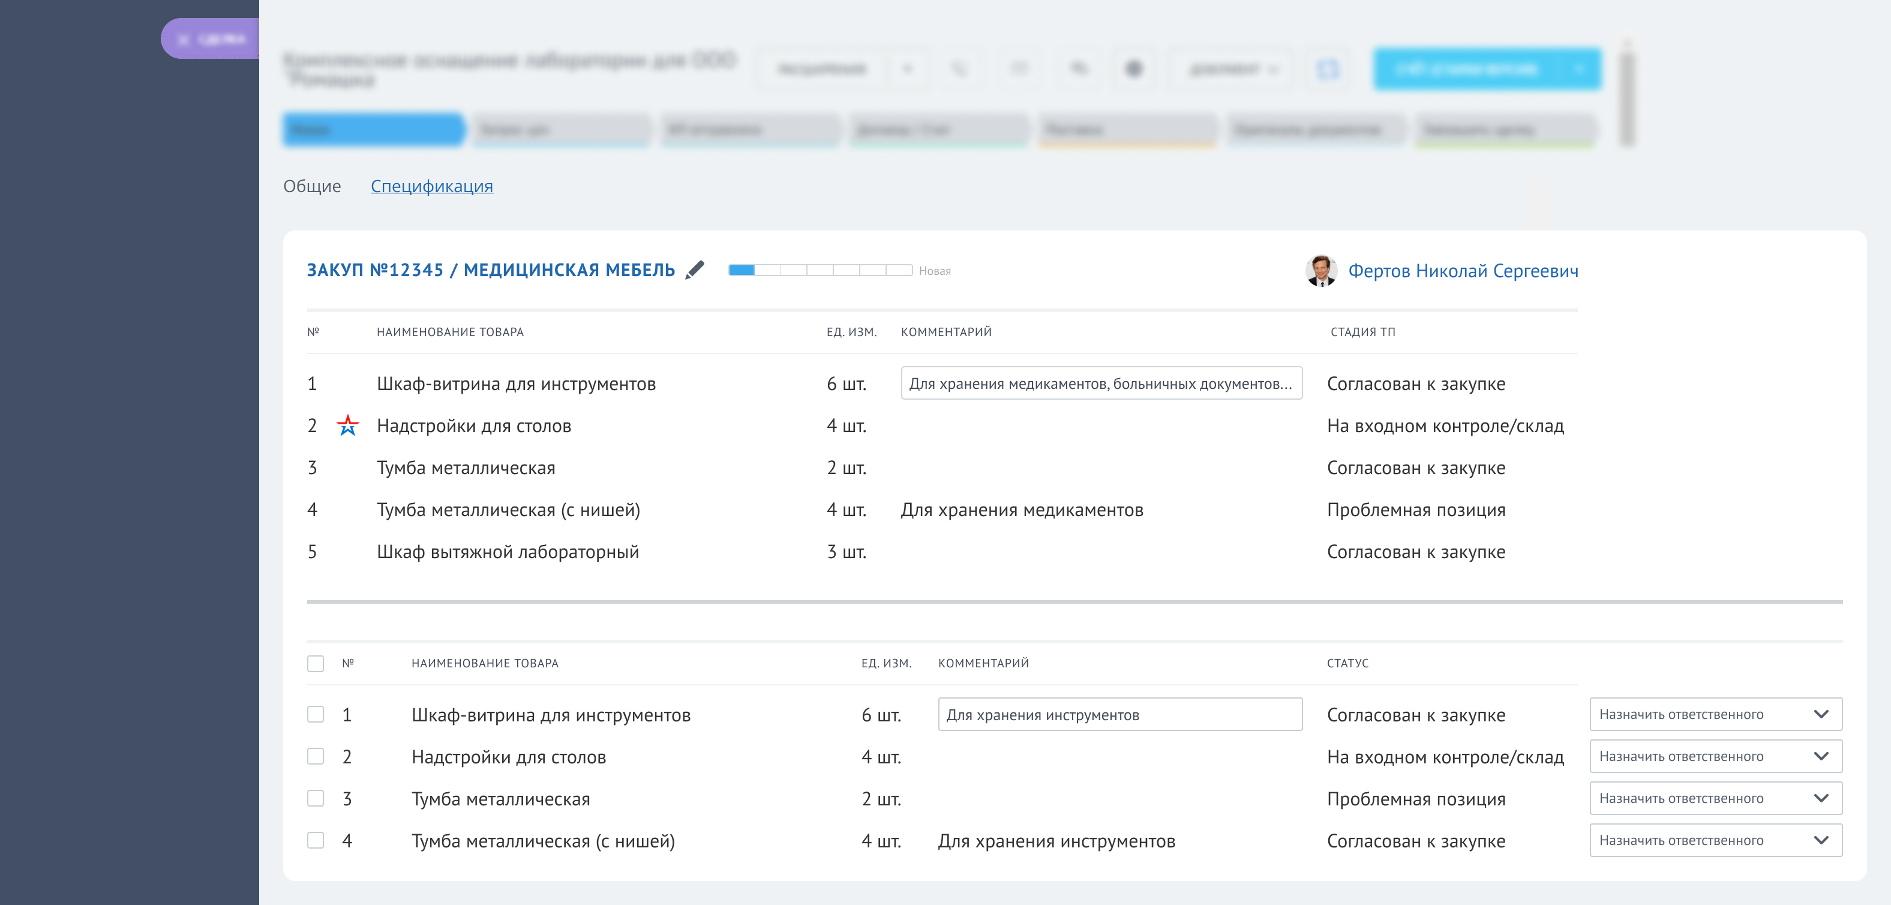Expand the last Назначить ответственного dropdown

[1716, 840]
